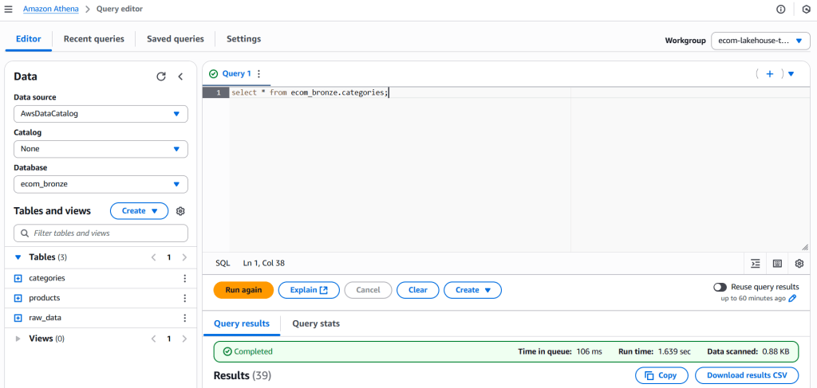Open the Query stats tab
This screenshot has width=817, height=388.
pos(316,323)
